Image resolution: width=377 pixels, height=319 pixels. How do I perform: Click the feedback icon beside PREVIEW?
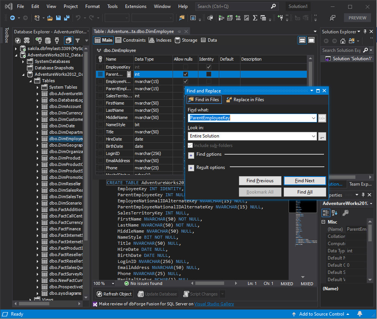[x=333, y=18]
